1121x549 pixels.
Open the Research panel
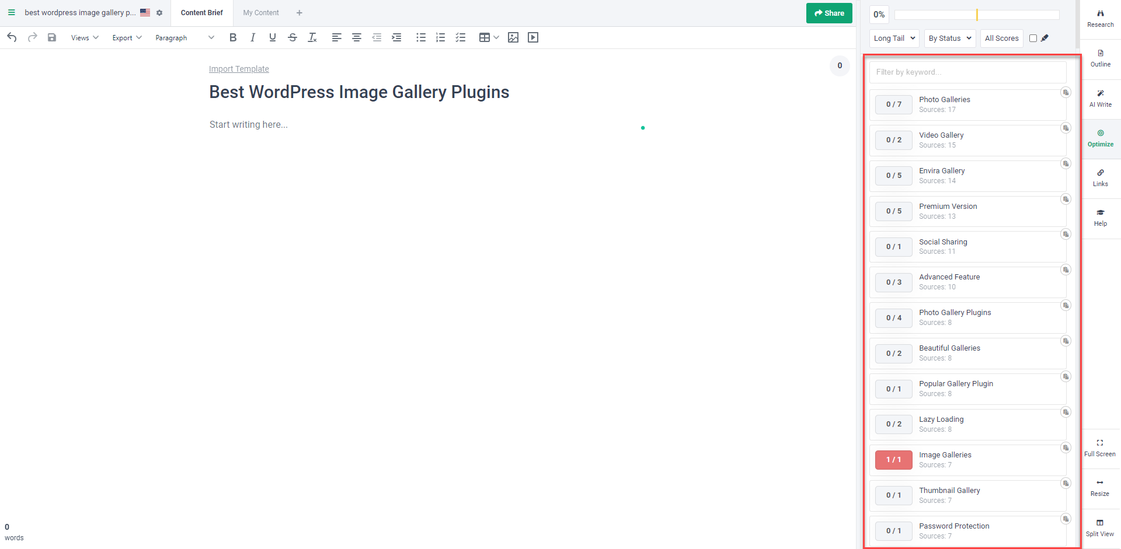click(1100, 19)
